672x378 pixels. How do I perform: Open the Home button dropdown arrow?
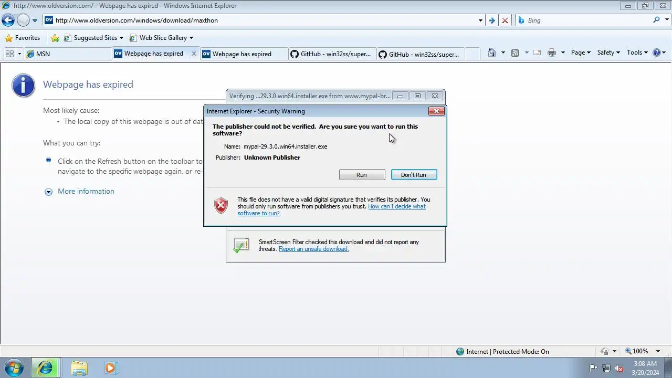pyautogui.click(x=503, y=52)
